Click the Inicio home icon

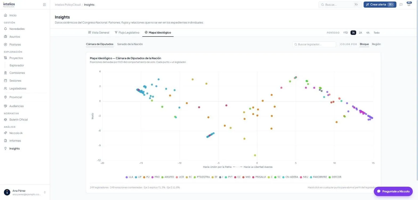[x=6, y=15]
